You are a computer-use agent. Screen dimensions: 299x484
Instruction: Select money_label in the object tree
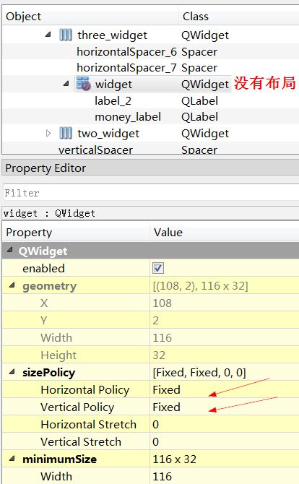[x=128, y=117]
